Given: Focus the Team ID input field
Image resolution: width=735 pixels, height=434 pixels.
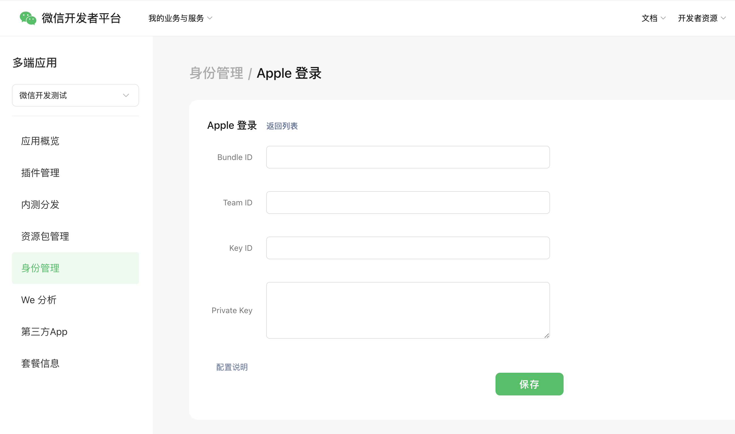Looking at the screenshot, I should pyautogui.click(x=408, y=202).
